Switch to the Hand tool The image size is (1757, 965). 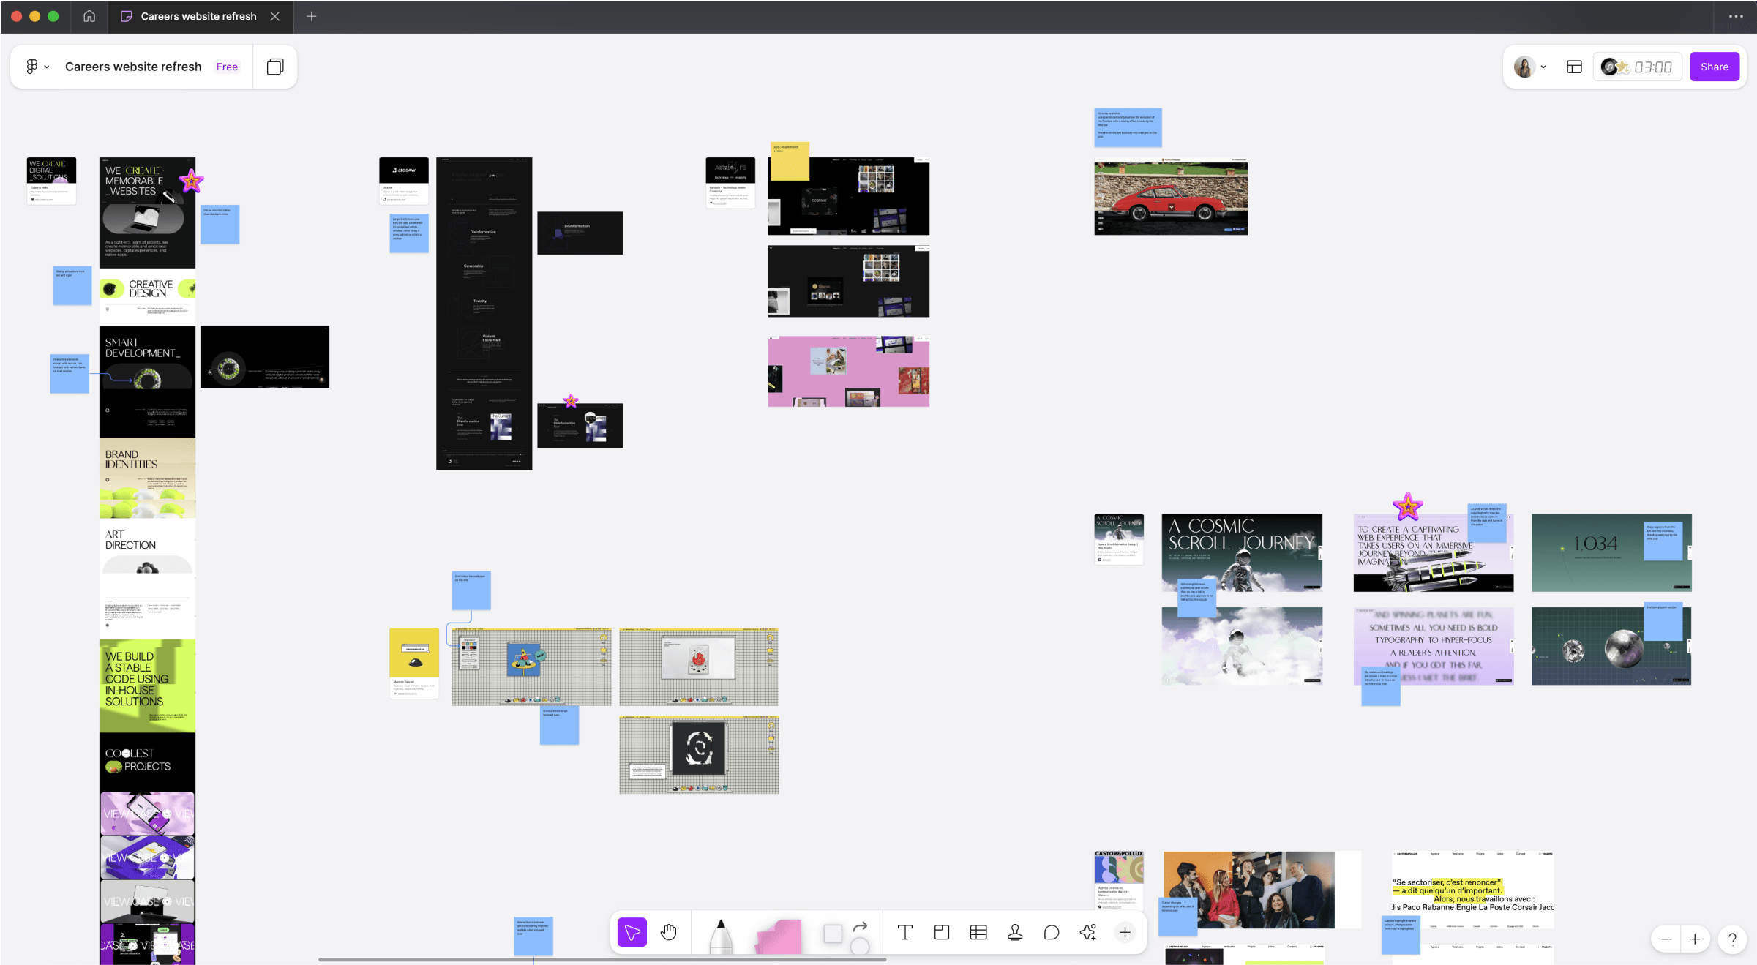tap(667, 932)
